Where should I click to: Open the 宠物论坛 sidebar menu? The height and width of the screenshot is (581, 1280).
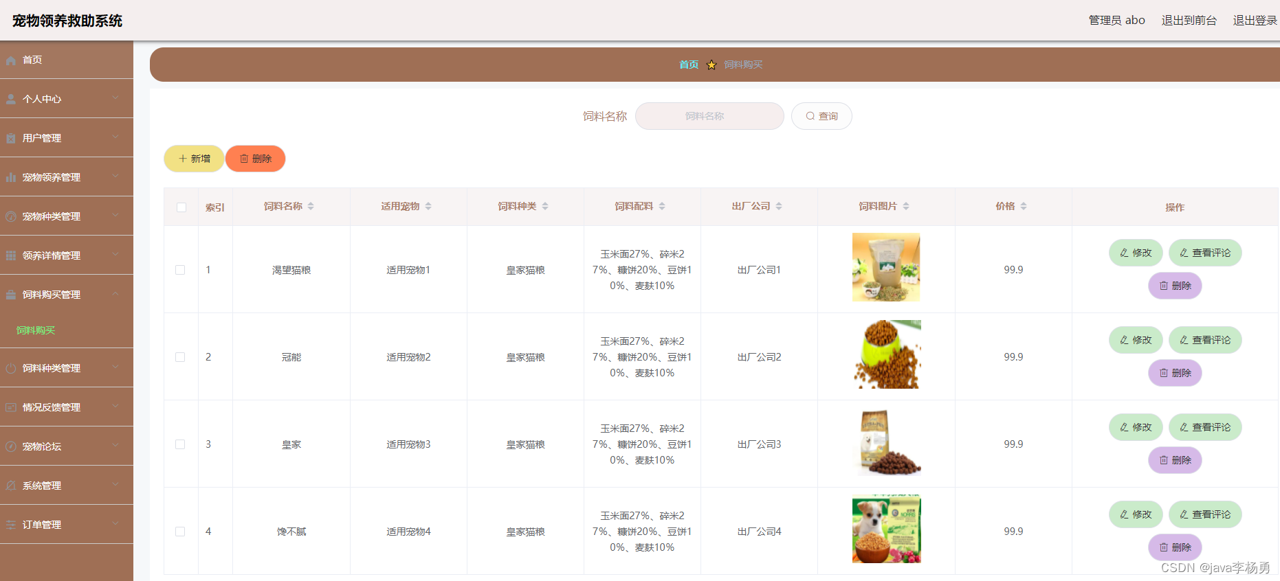67,446
